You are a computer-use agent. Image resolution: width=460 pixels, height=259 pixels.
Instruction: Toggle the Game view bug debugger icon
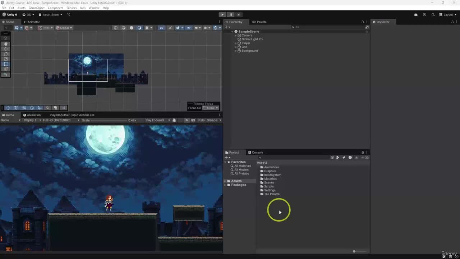pos(174,120)
